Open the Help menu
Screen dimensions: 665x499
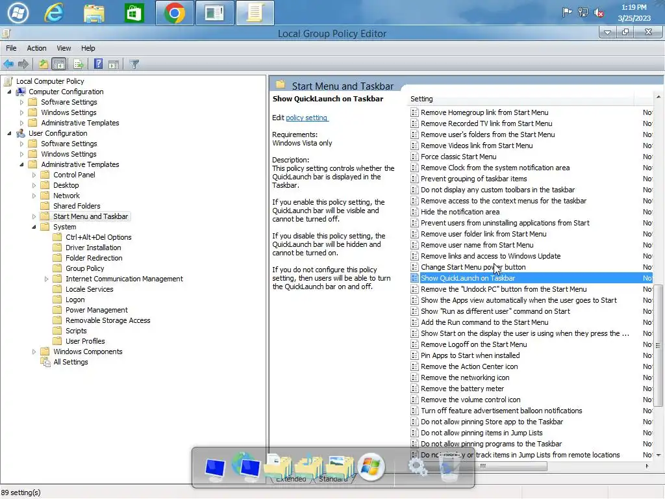(88, 48)
